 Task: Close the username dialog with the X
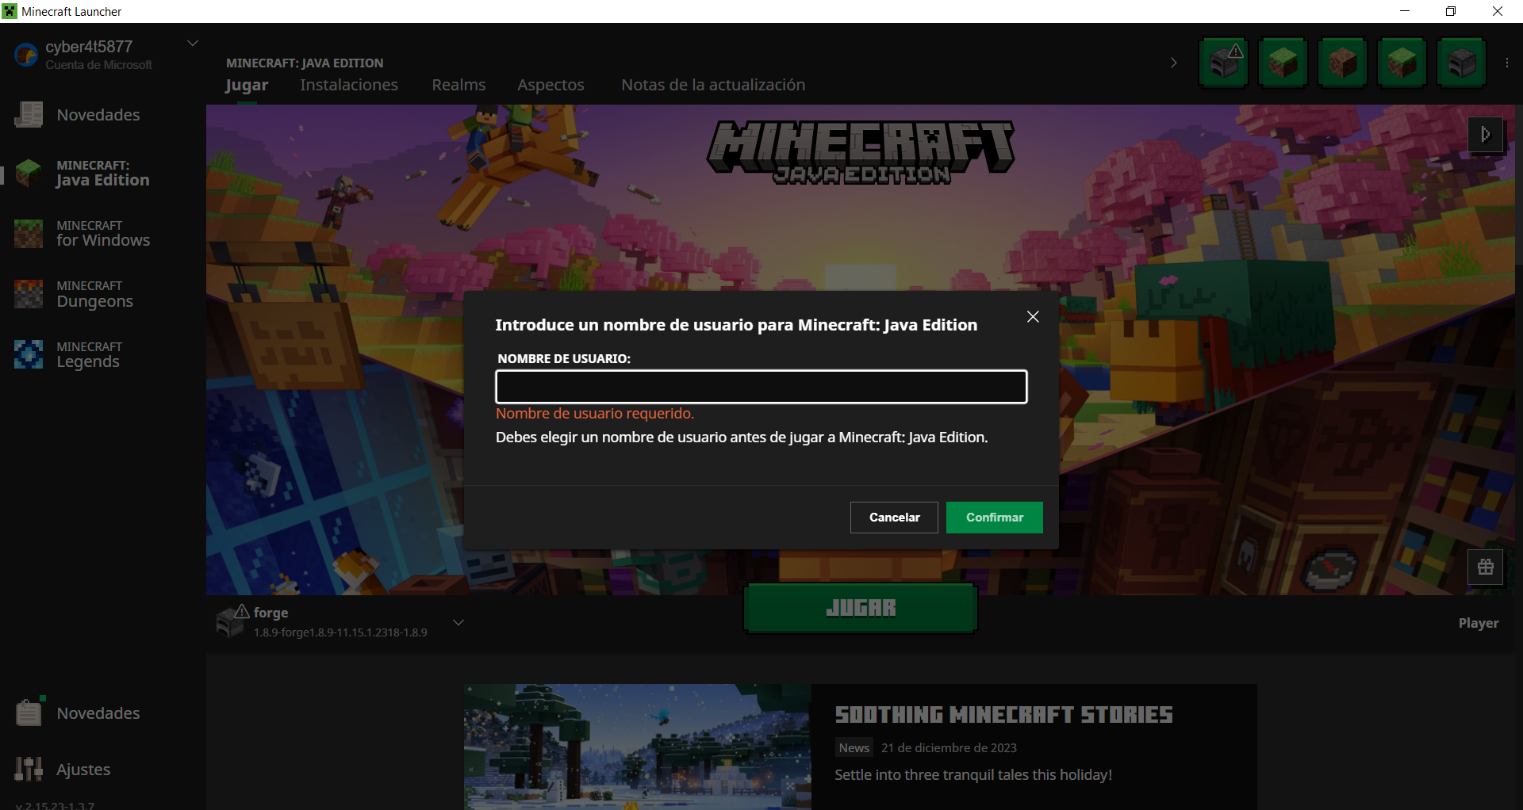pos(1033,317)
